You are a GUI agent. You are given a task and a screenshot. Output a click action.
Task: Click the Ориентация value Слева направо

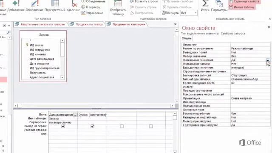[x=250, y=98]
